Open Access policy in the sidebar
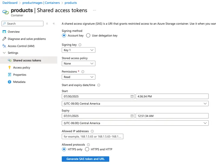 click(x=22, y=68)
